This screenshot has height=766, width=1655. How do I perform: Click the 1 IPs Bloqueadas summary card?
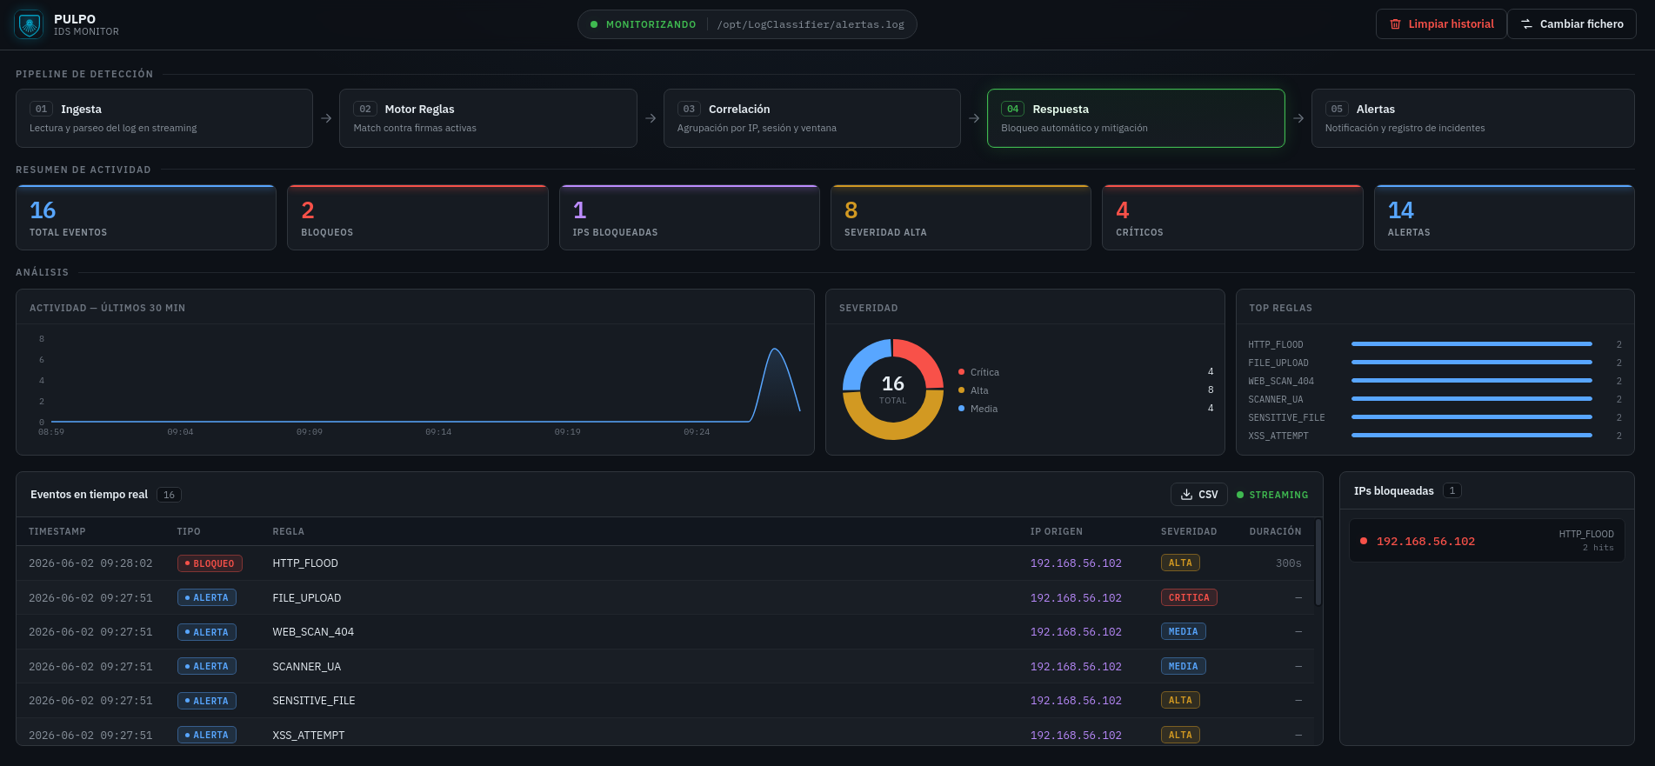click(x=690, y=217)
